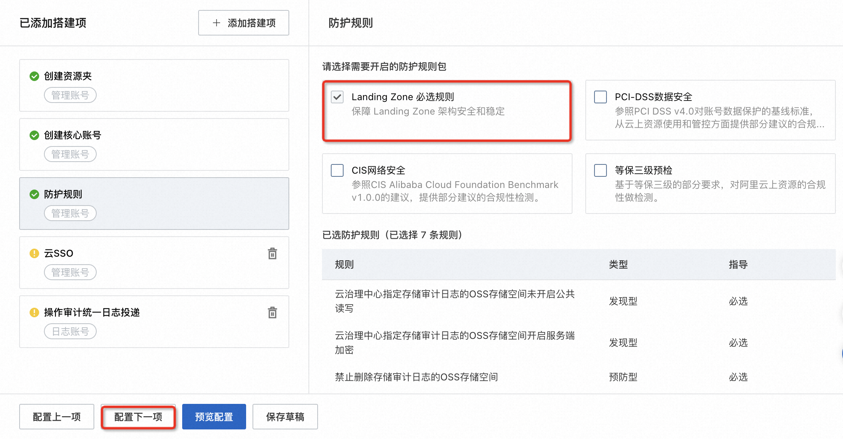Delete the 云SSO item via its trash icon

(272, 253)
